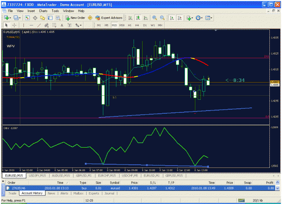
Task: Pick the vertical line drawing tool
Action: click(x=23, y=25)
